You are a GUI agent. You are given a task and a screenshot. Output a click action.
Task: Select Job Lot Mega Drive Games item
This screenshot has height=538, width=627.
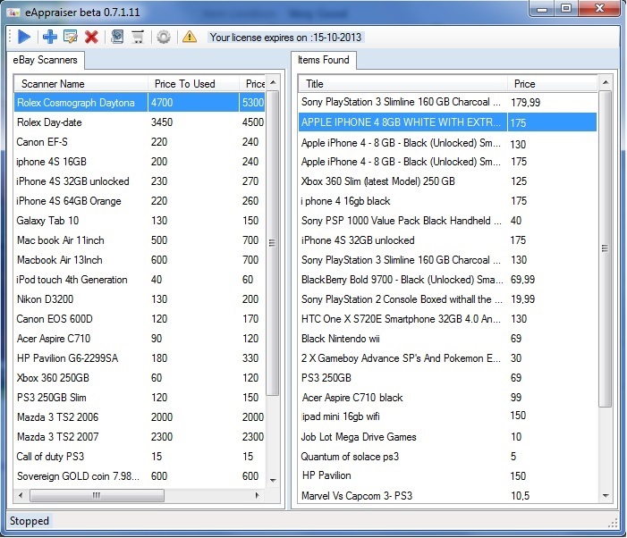pos(448,437)
